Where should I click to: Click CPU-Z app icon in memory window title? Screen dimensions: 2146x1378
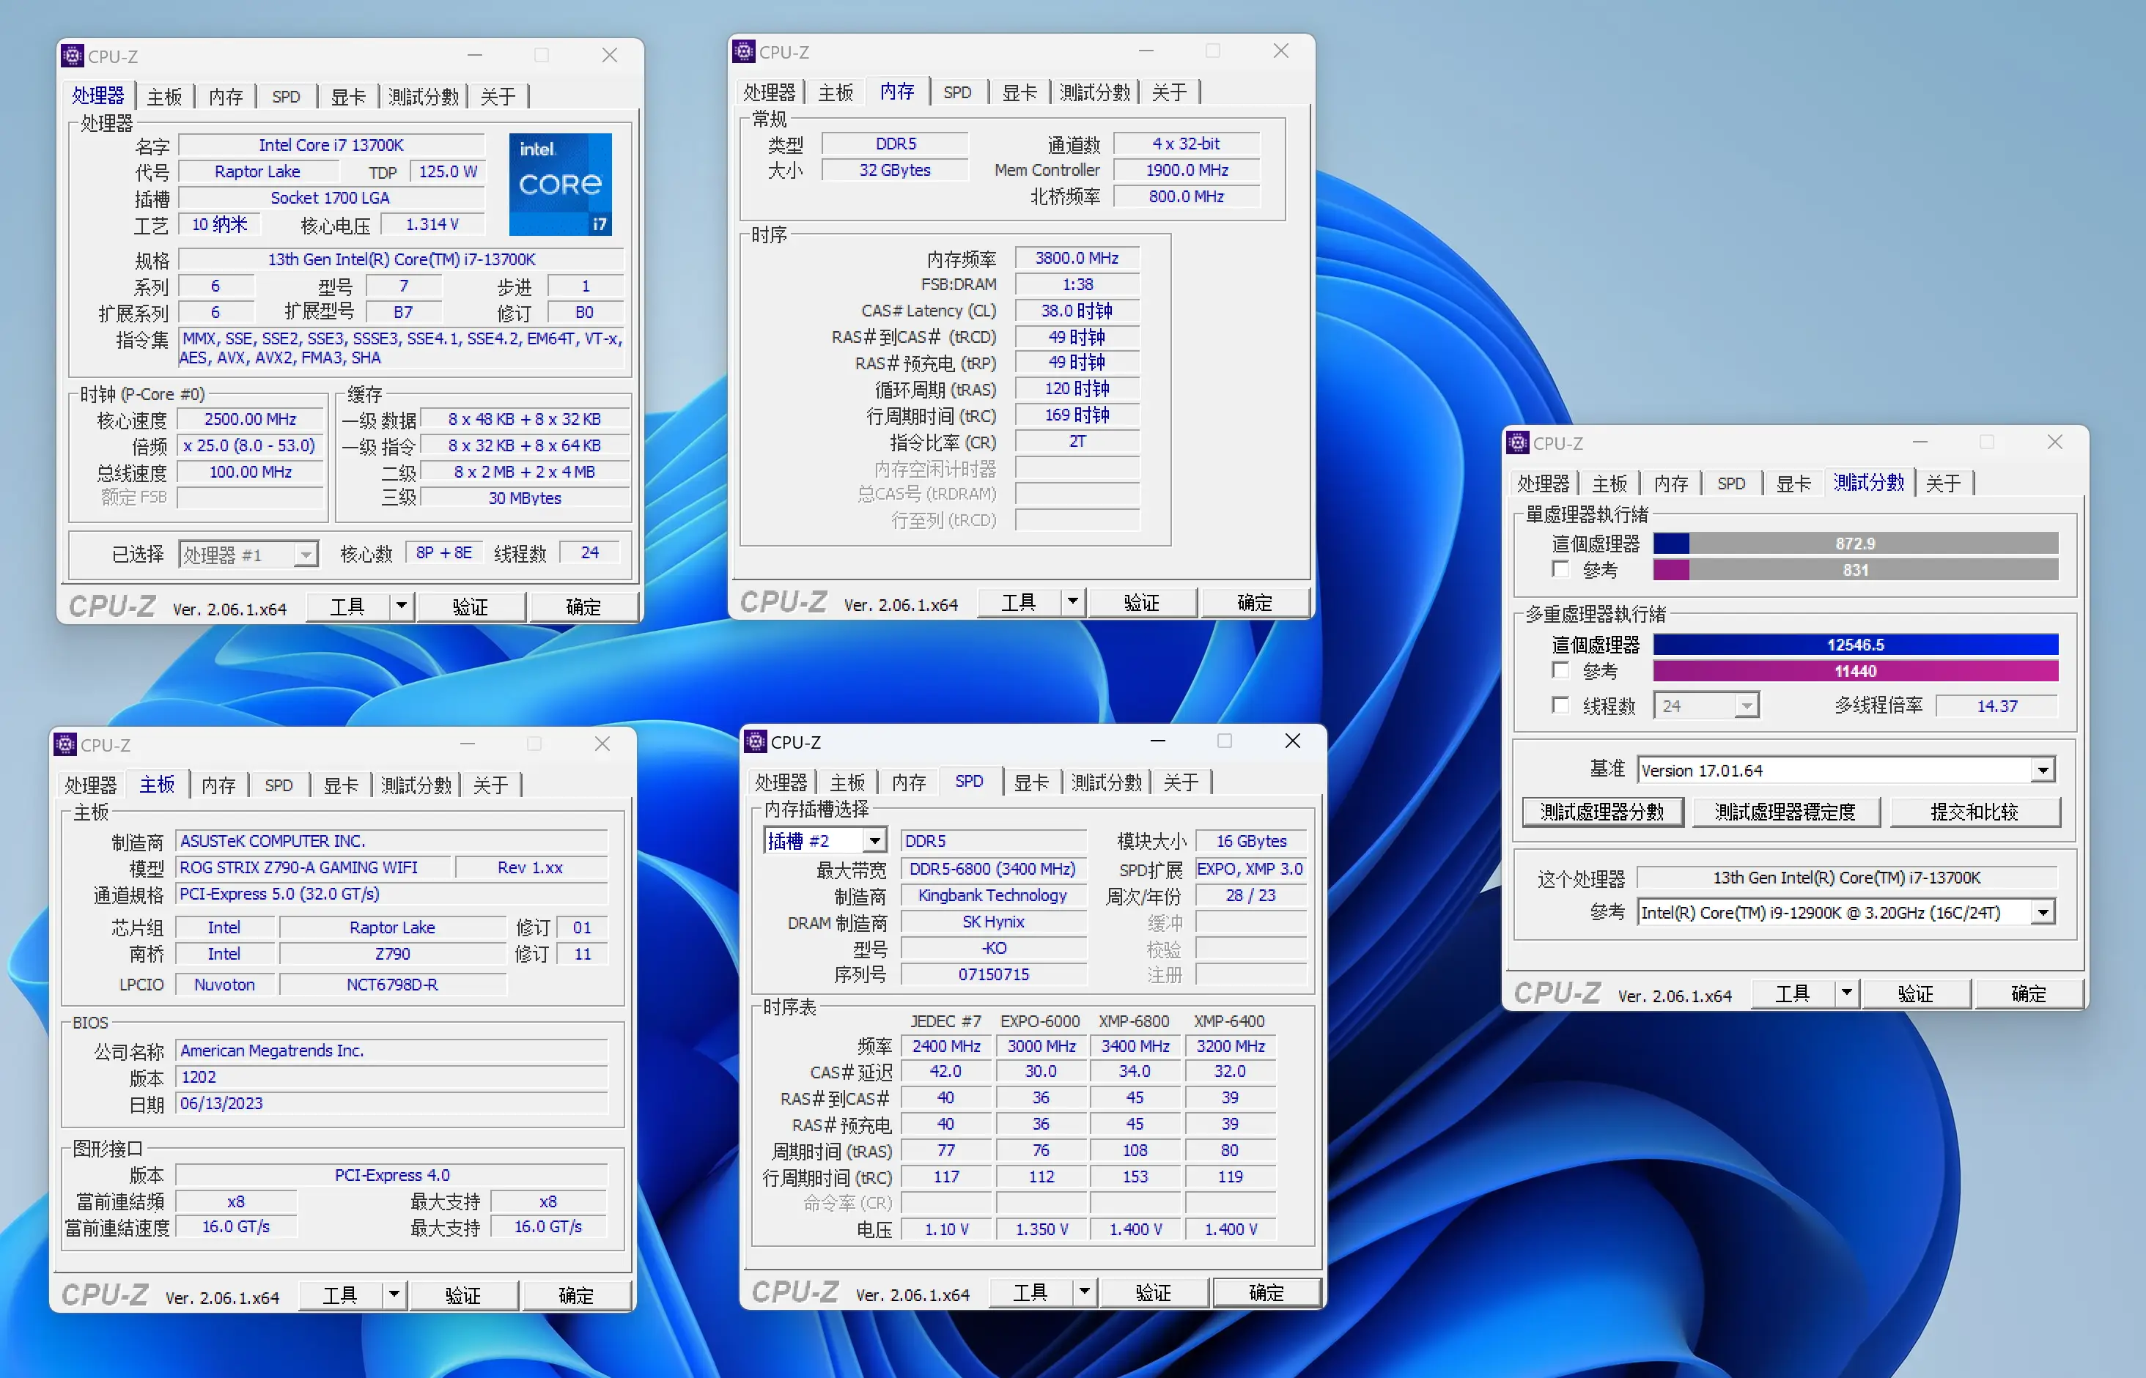[744, 52]
